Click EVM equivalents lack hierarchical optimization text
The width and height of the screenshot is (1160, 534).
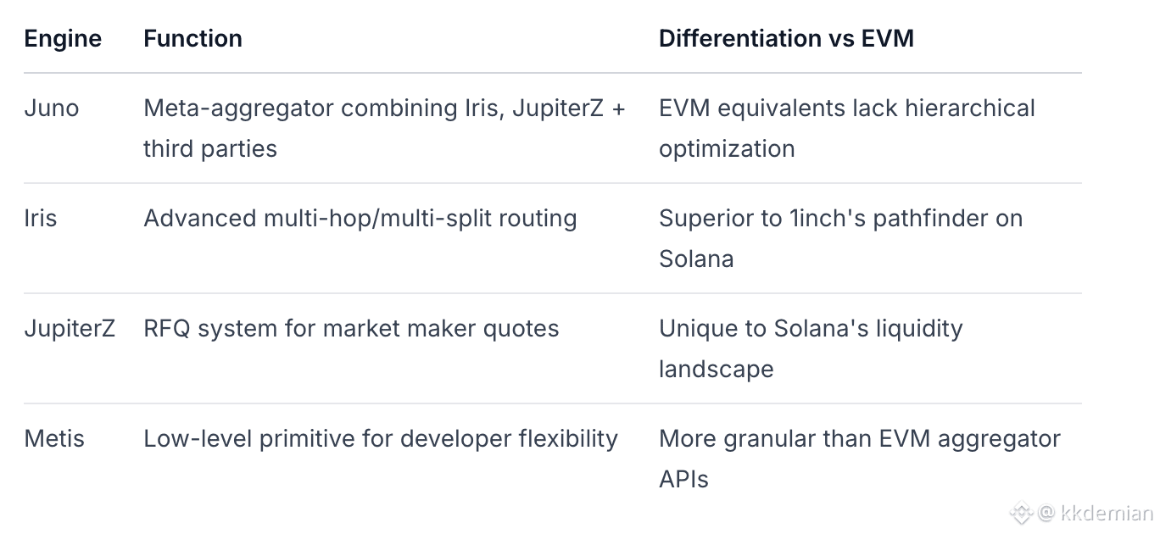pyautogui.click(x=846, y=108)
